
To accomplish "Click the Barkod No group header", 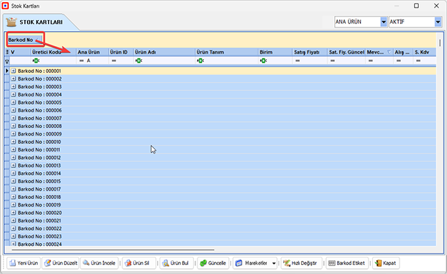I will (25, 40).
